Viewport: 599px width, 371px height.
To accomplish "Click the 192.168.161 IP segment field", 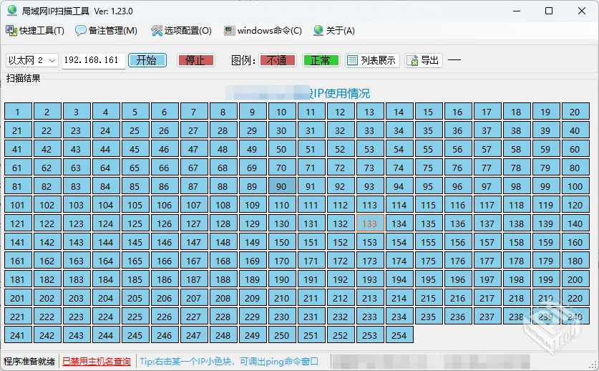I will click(x=92, y=60).
